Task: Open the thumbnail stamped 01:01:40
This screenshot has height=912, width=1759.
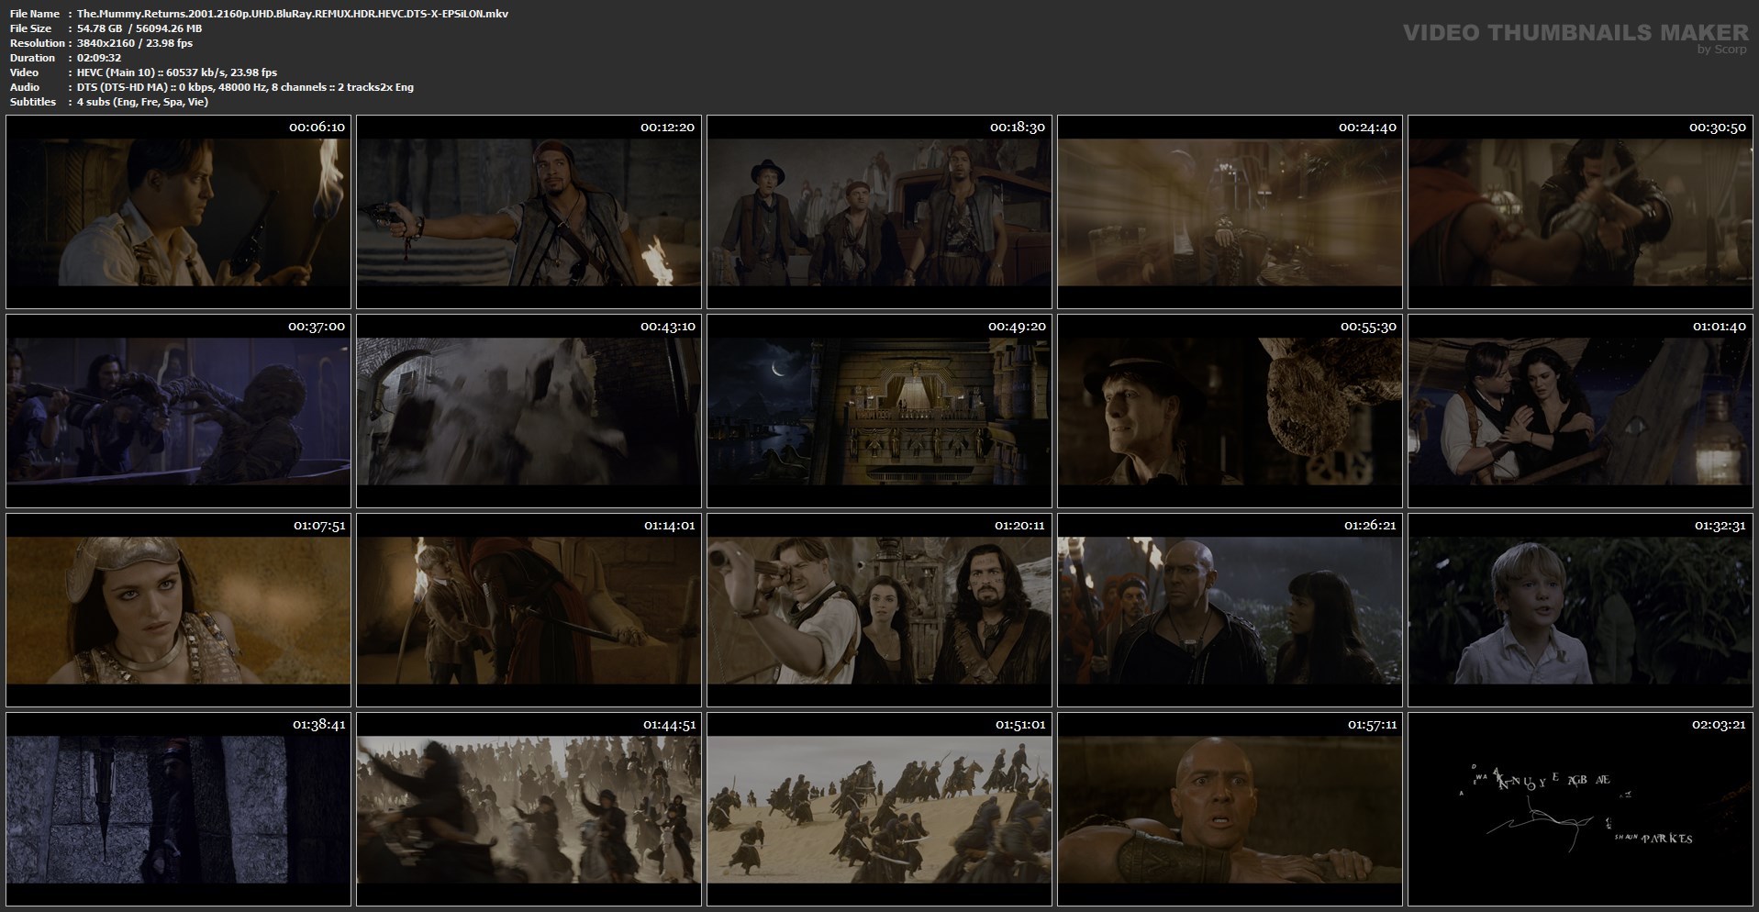Action: coord(1580,411)
